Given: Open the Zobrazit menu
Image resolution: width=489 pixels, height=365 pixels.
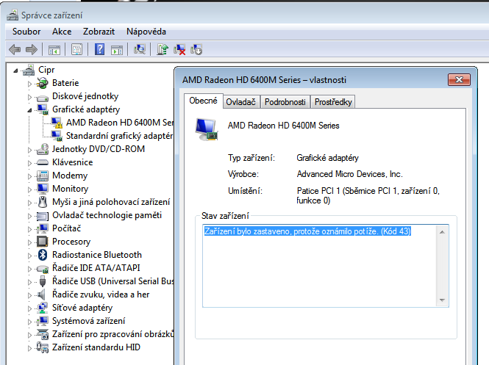Looking at the screenshot, I should [x=99, y=32].
